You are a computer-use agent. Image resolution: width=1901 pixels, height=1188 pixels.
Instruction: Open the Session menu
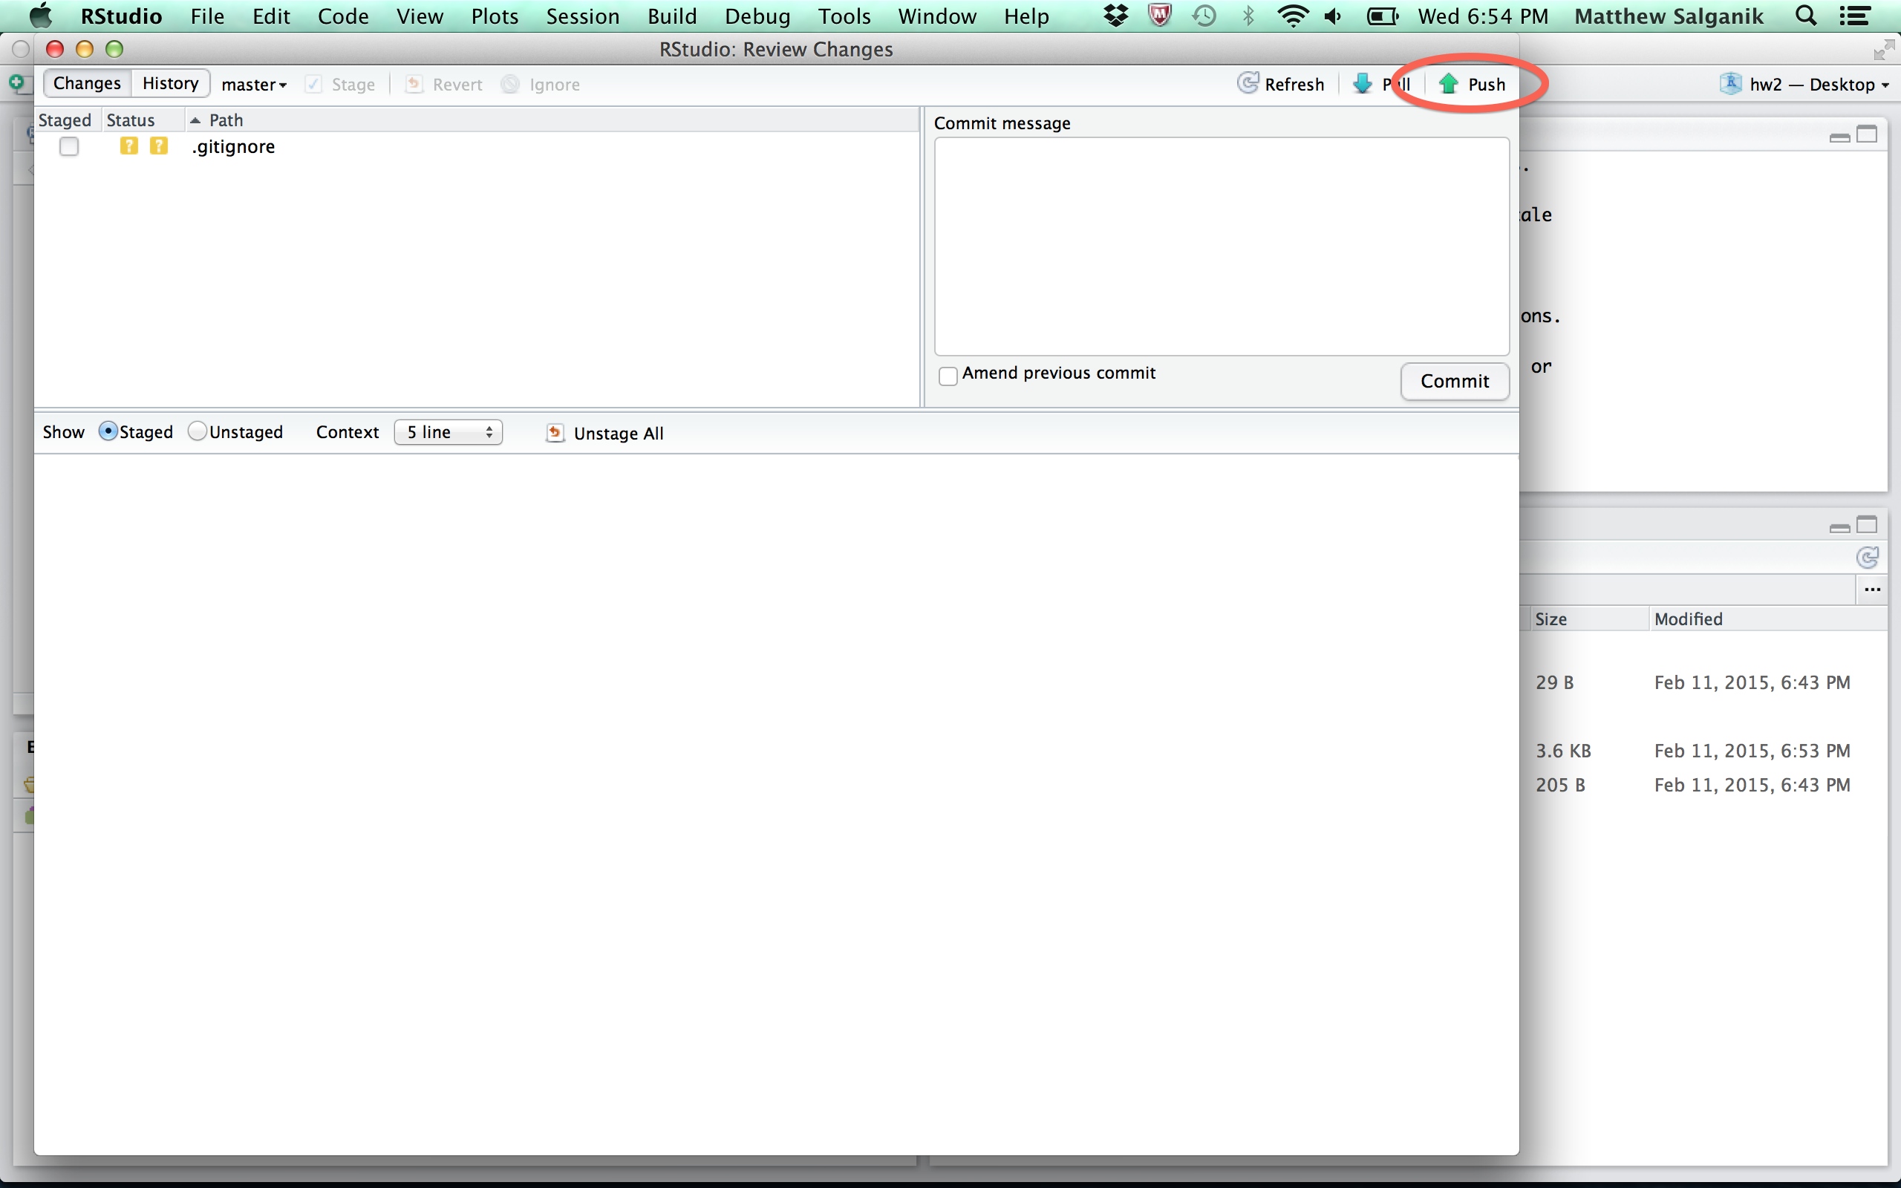pyautogui.click(x=582, y=16)
